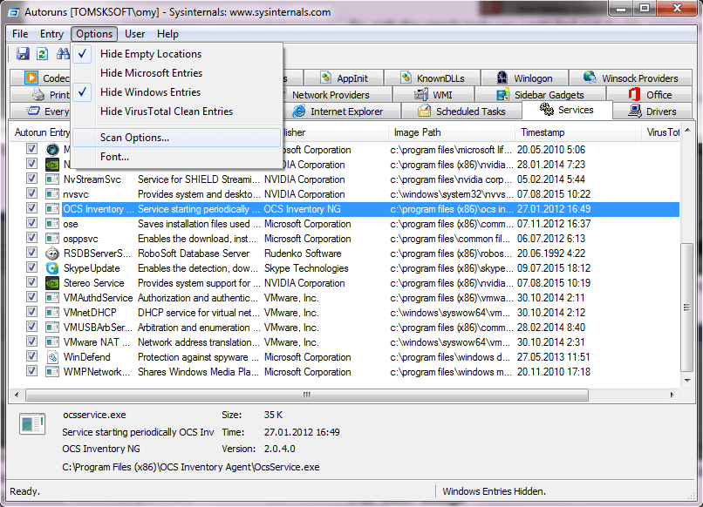The width and height of the screenshot is (703, 507).
Task: Sort by Timestamp column header
Action: [x=578, y=132]
